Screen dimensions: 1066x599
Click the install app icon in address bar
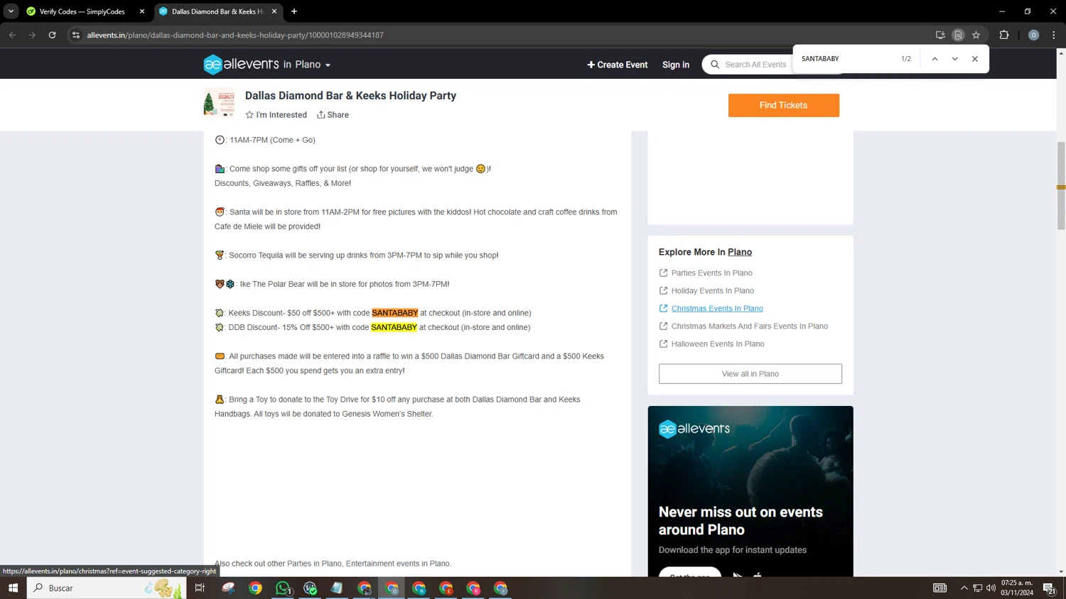940,35
